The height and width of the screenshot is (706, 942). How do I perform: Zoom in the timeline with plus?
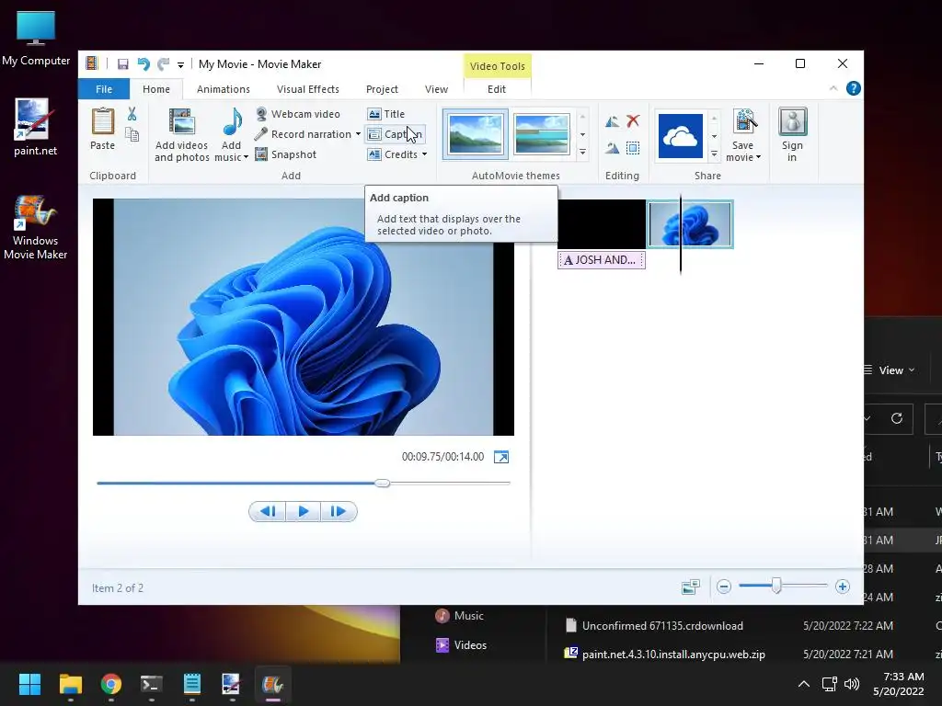pos(843,586)
